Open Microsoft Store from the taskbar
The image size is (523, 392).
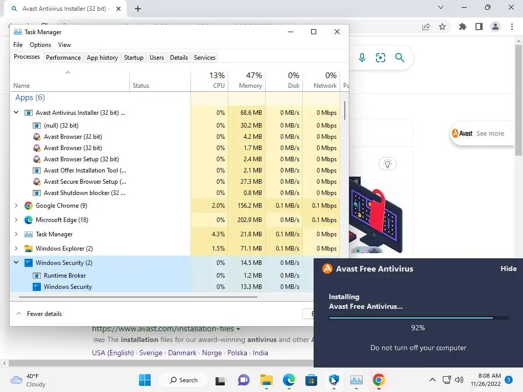tap(311, 380)
